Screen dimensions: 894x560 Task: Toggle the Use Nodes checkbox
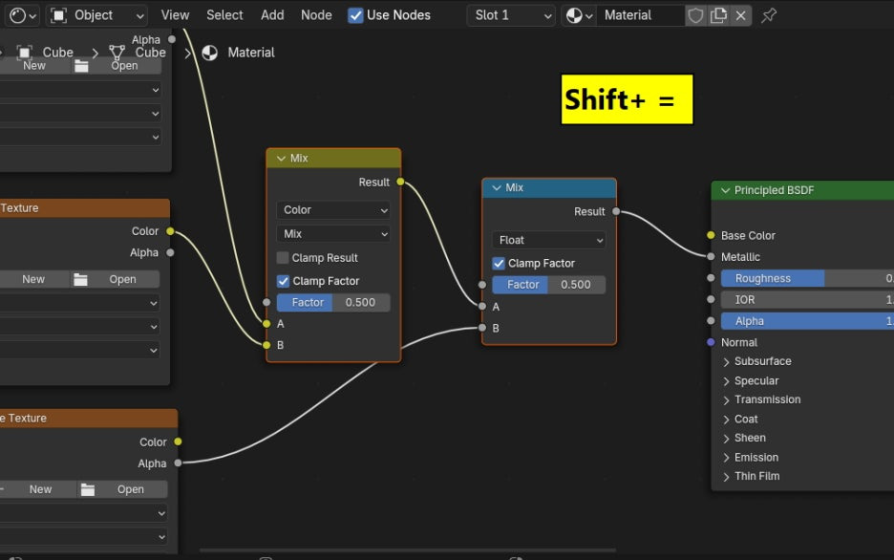pyautogui.click(x=355, y=15)
